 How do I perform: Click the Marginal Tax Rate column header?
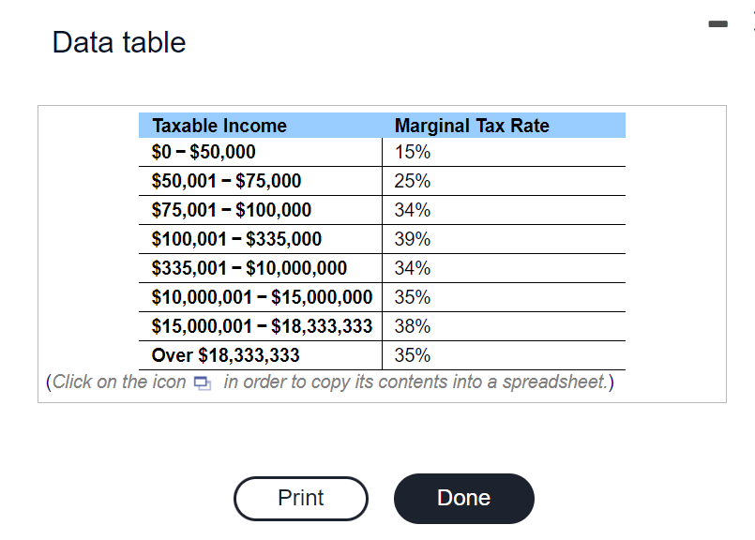tap(472, 126)
